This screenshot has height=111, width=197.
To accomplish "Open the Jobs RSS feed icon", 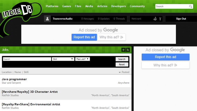I will [x=128, y=50].
